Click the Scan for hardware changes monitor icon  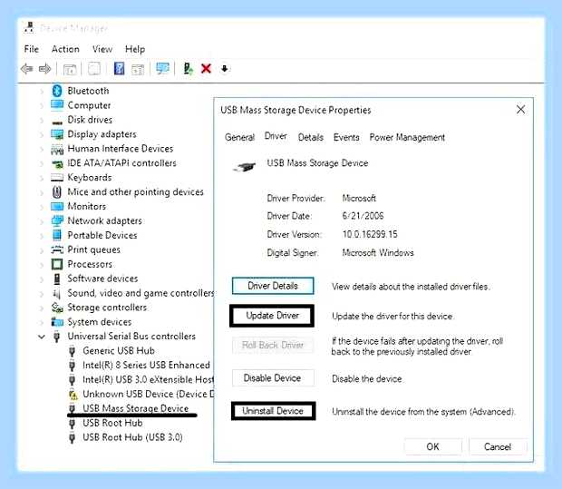click(162, 68)
